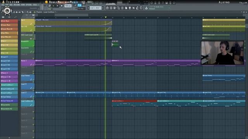Show audio clips tab in the picker panel
Screen dimensions: 248x139
pyautogui.click(x=9, y=17)
